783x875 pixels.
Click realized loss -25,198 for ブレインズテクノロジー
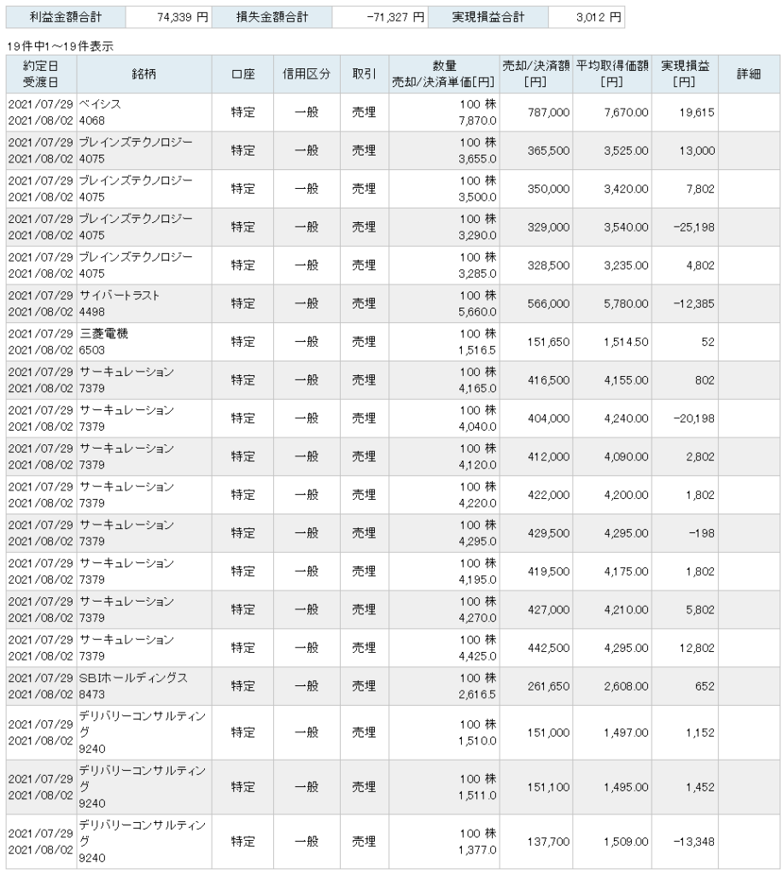(x=693, y=227)
